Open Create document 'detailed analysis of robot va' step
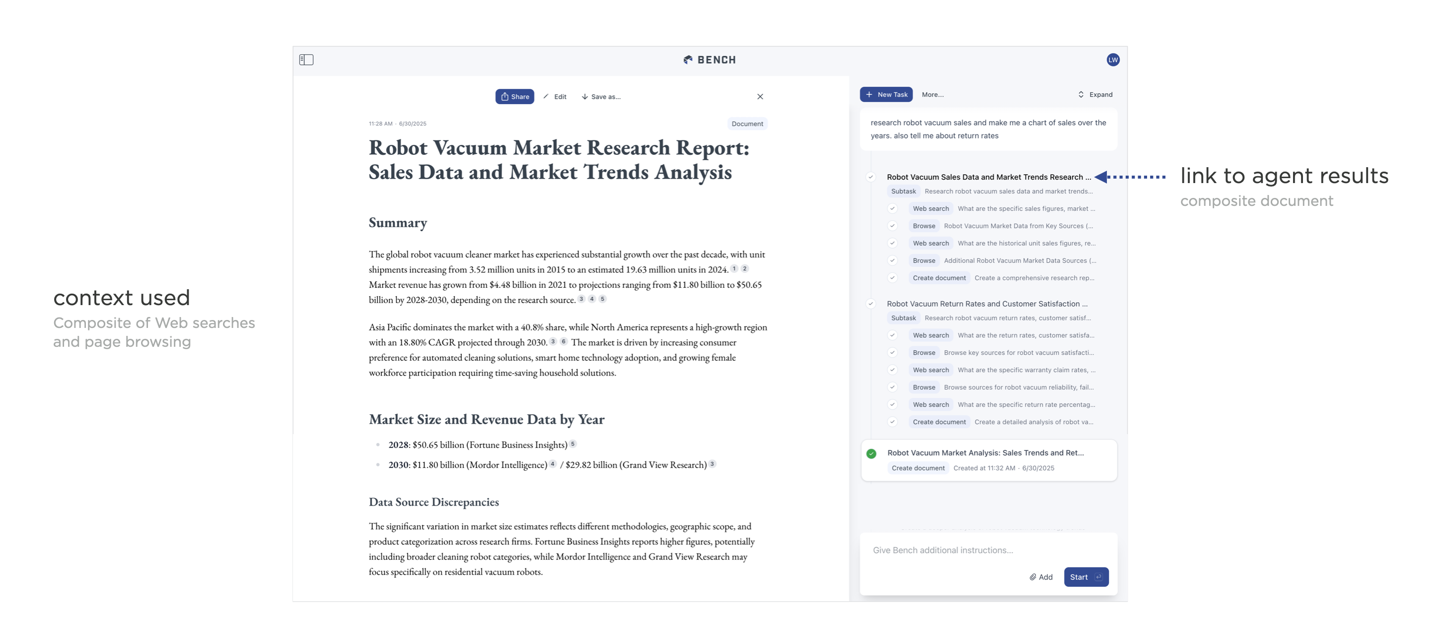 [x=1001, y=423]
